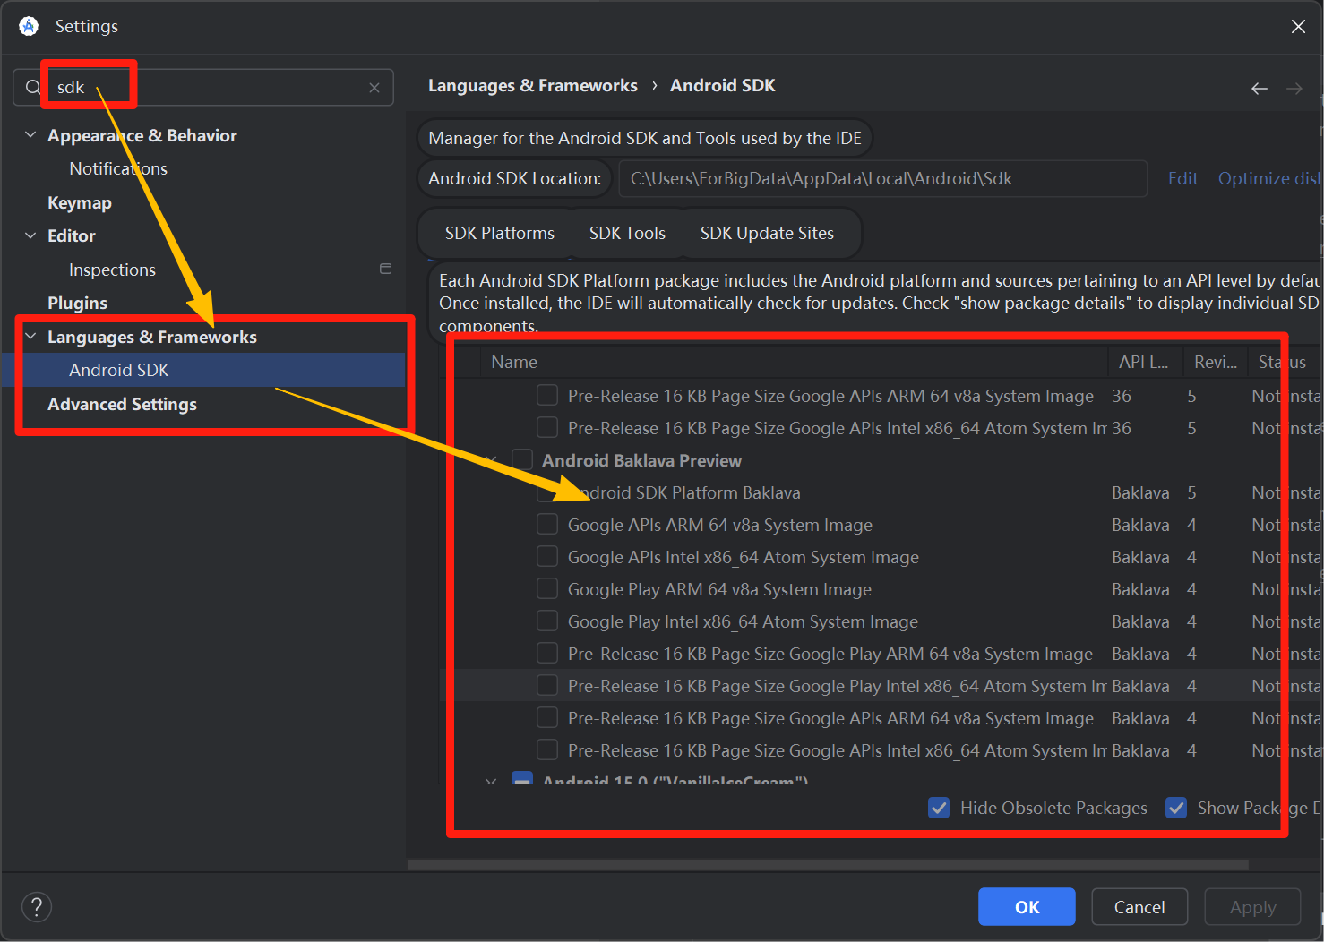1324x942 pixels.
Task: Open the Advanced Settings page
Action: [x=122, y=404]
